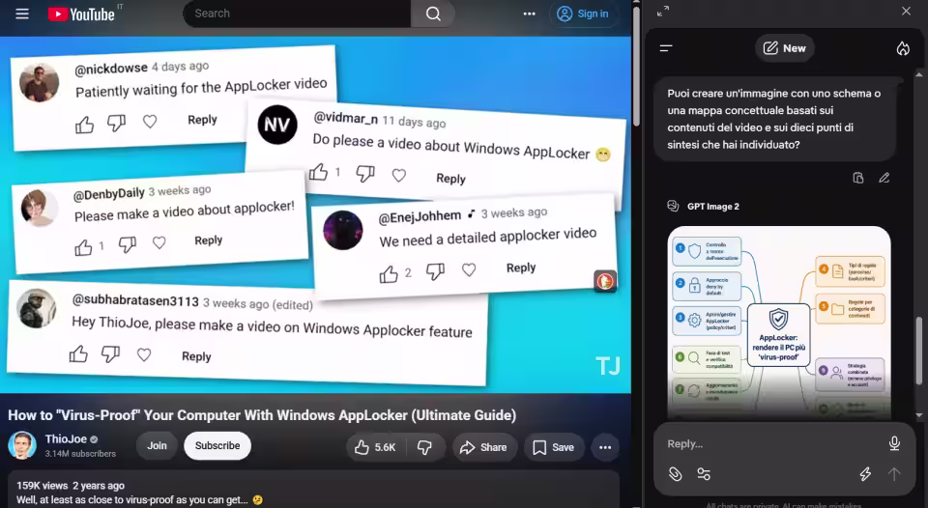Like the video showing 5.6K
The image size is (928, 508).
tap(375, 448)
